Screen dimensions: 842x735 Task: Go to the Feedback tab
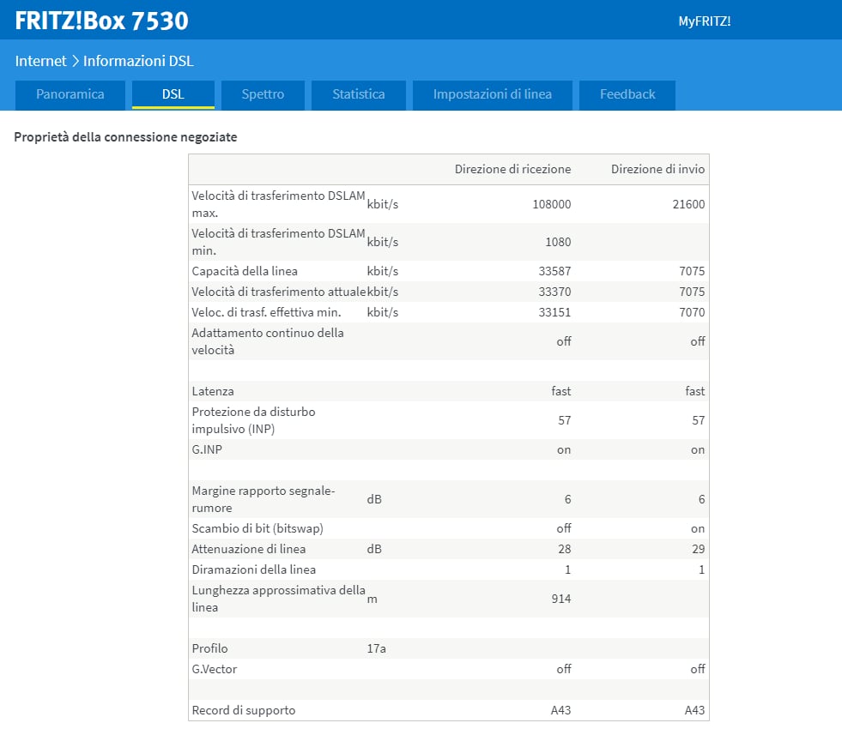click(x=627, y=94)
